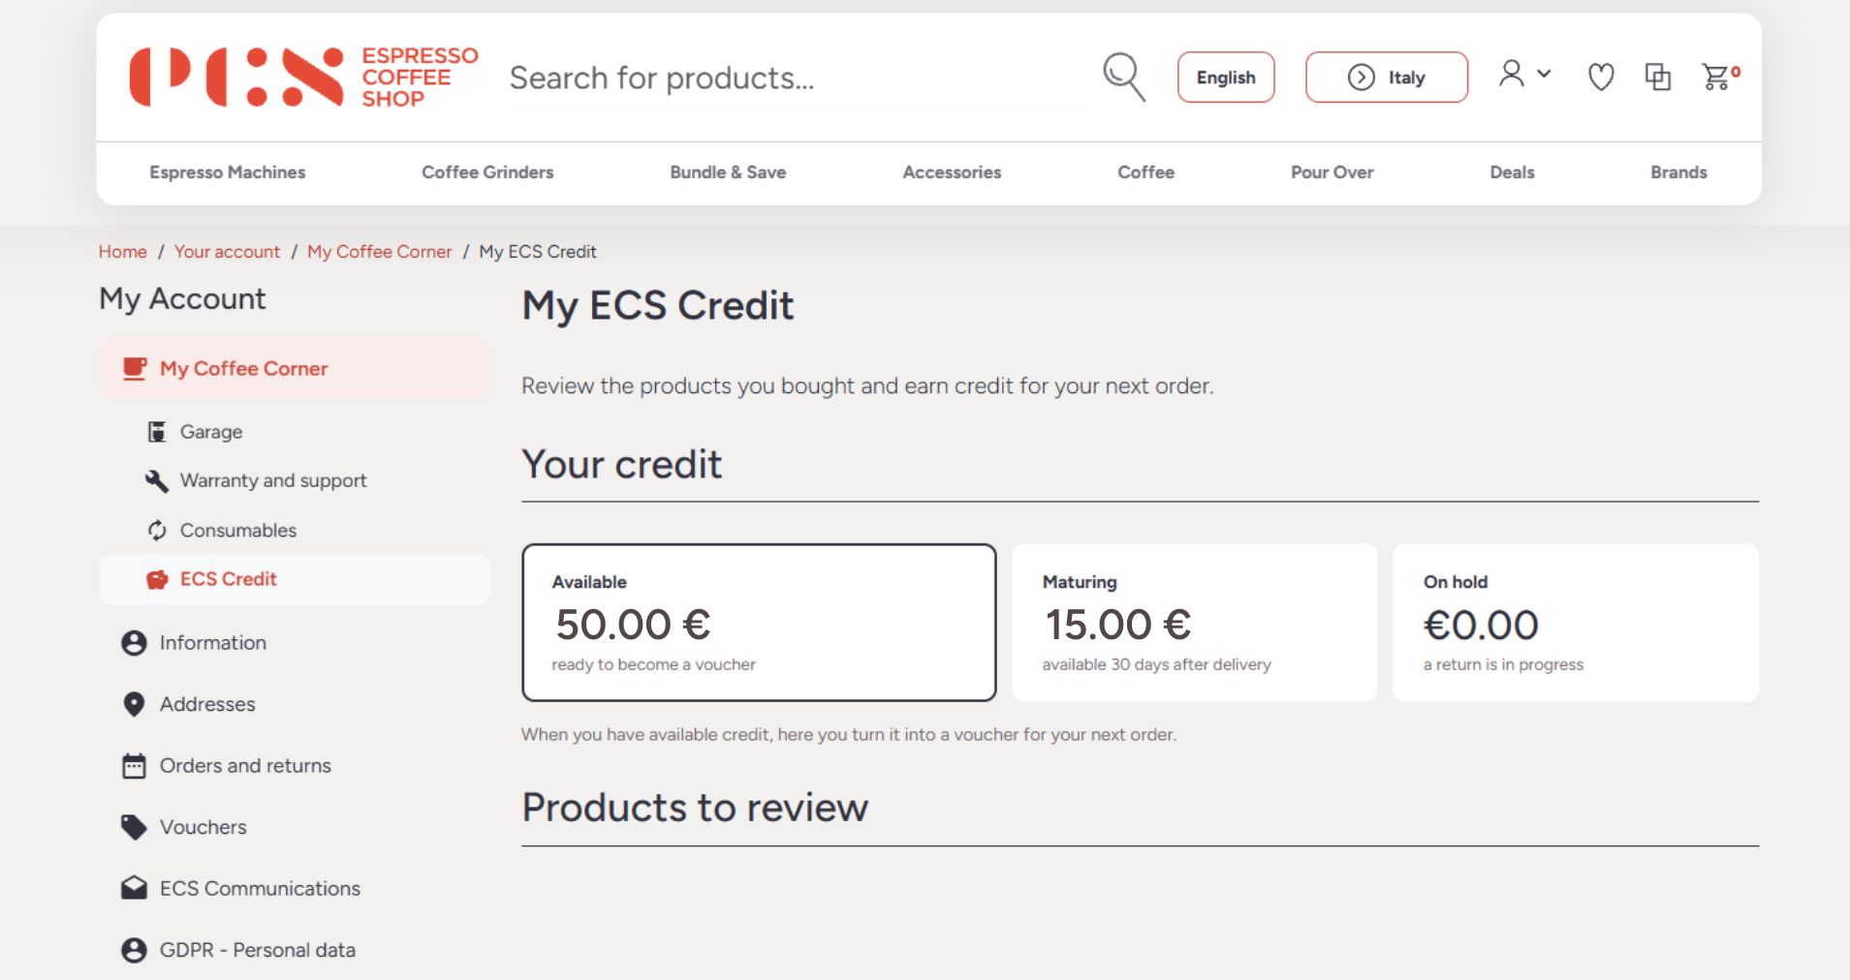The width and height of the screenshot is (1850, 980).
Task: Open the Coffee Grinders menu
Action: [x=487, y=172]
